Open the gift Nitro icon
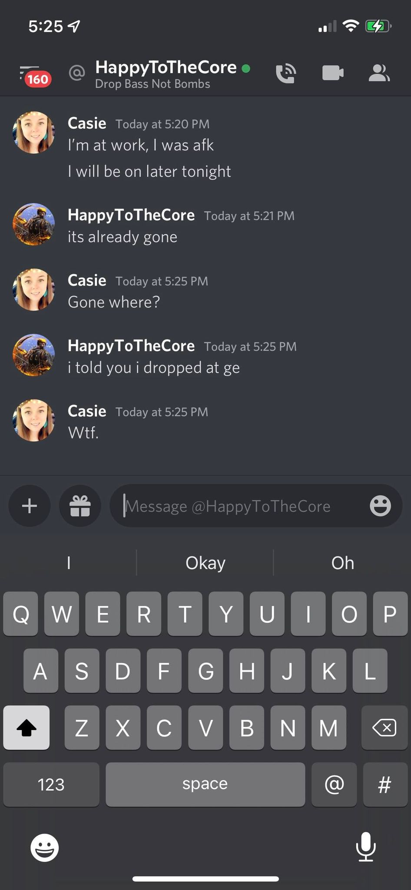411x890 pixels. (80, 506)
